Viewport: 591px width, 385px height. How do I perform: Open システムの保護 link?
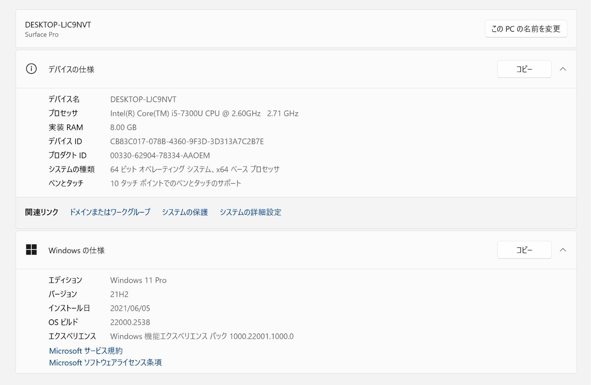click(x=185, y=212)
